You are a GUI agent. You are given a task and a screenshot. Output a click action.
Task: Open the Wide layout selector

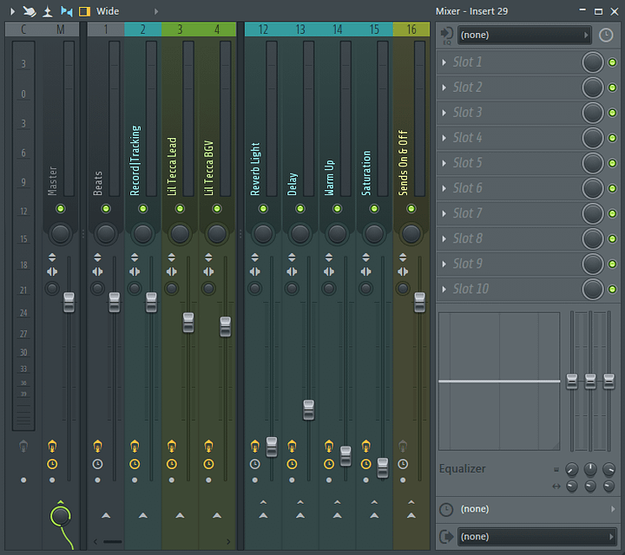108,11
